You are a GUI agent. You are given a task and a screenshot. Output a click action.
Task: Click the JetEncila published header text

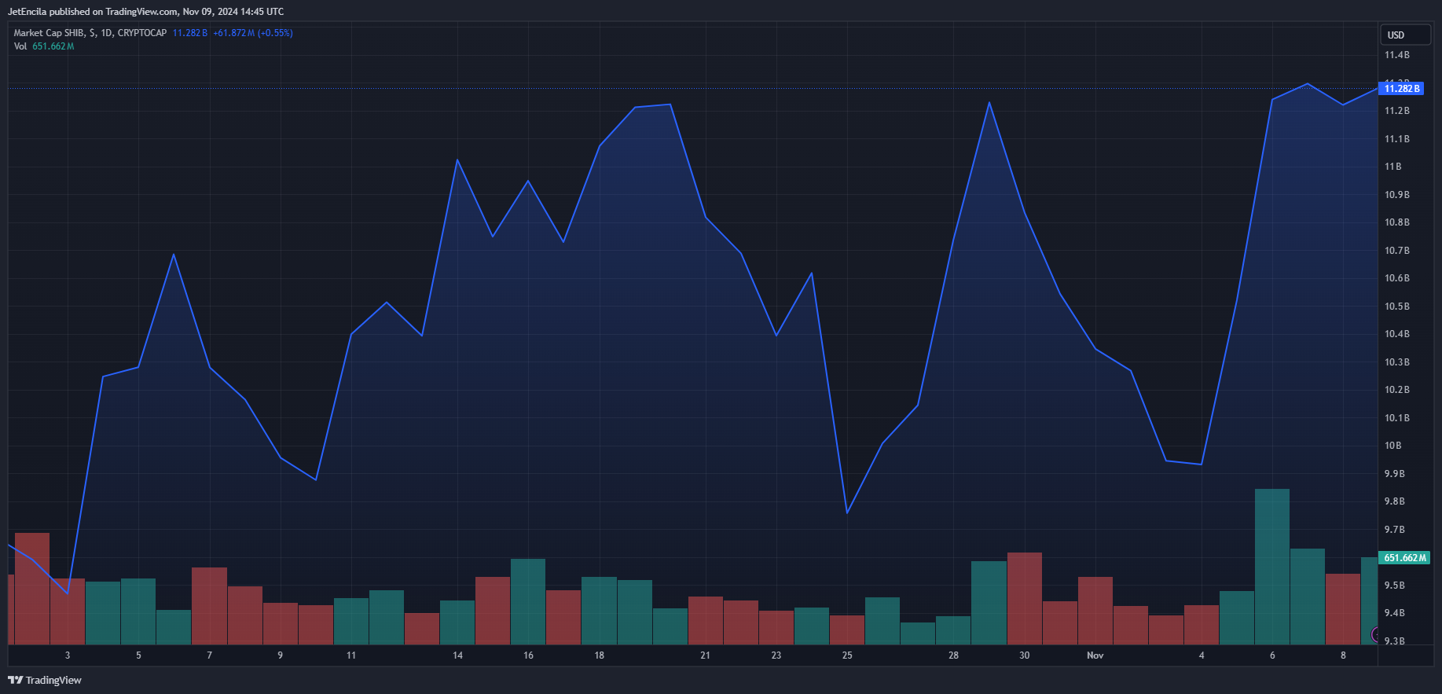coord(145,12)
